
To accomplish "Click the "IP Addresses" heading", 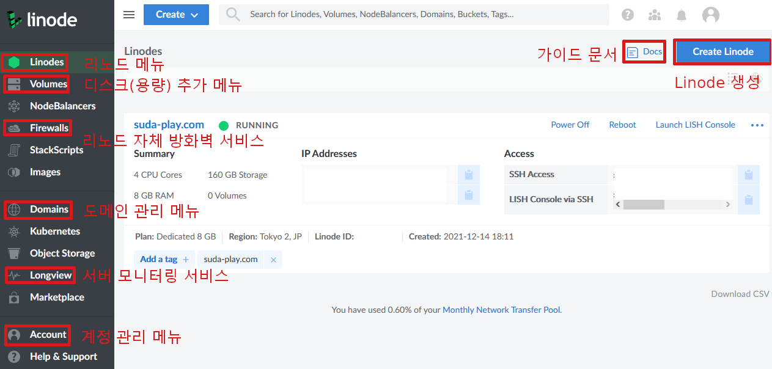I will click(329, 154).
